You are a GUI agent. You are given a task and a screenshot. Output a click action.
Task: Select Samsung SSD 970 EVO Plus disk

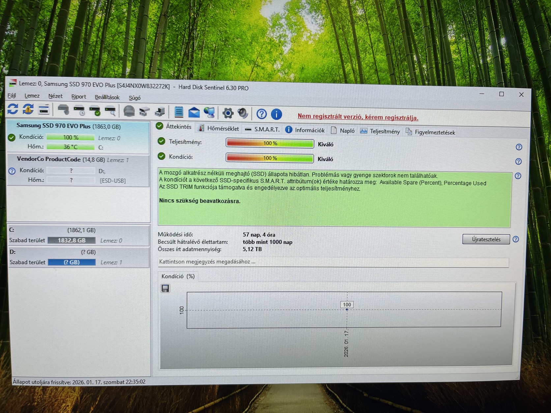tap(78, 136)
